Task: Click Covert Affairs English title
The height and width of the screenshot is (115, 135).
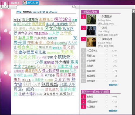Action: [105, 43]
